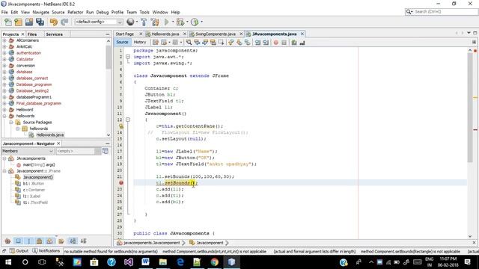Screen dimensions: 479x269
Task: Collapse the constructor fold on line 12
Action: pos(128,120)
